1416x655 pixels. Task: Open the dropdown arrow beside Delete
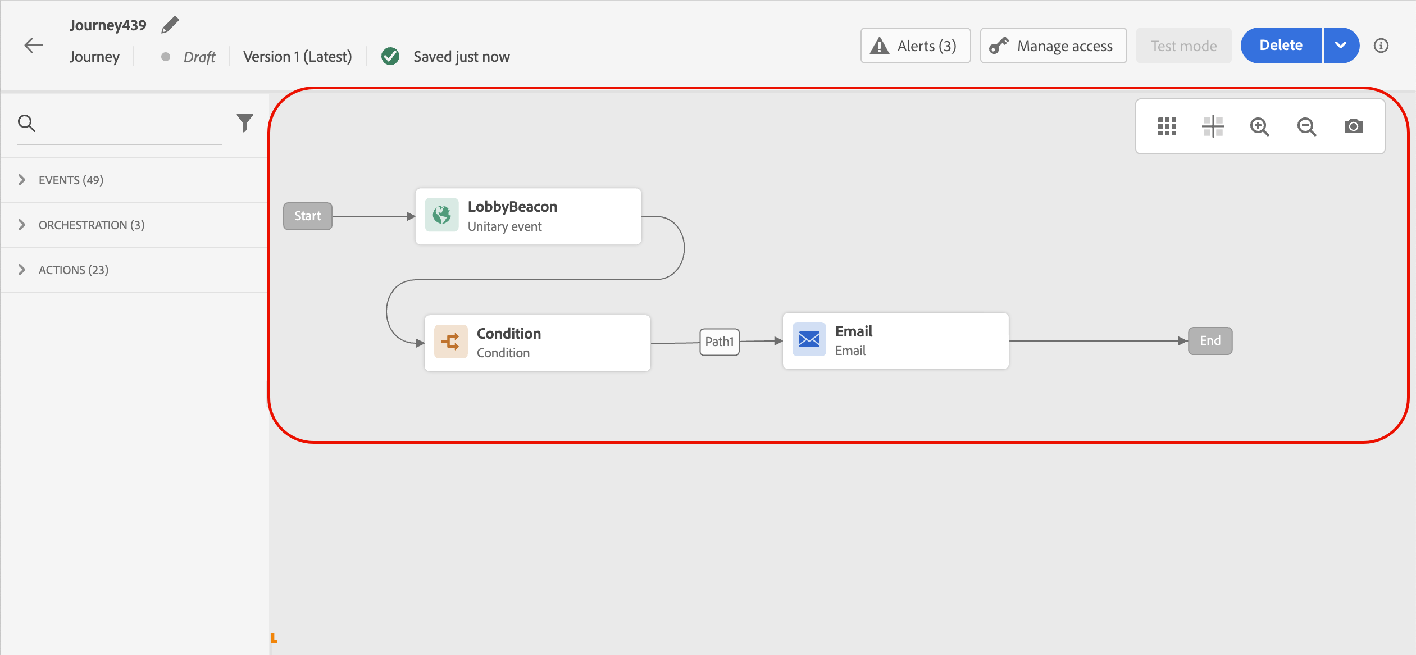point(1341,46)
